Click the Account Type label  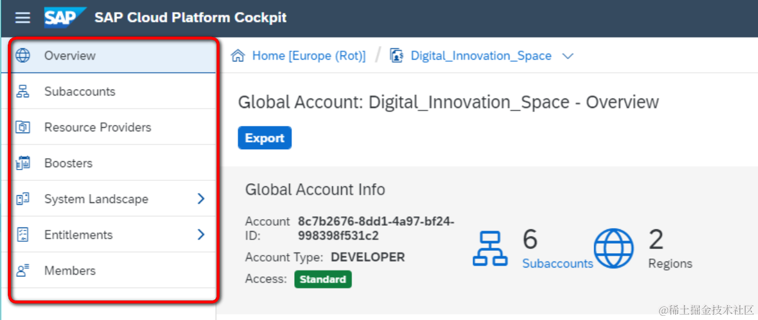click(284, 257)
